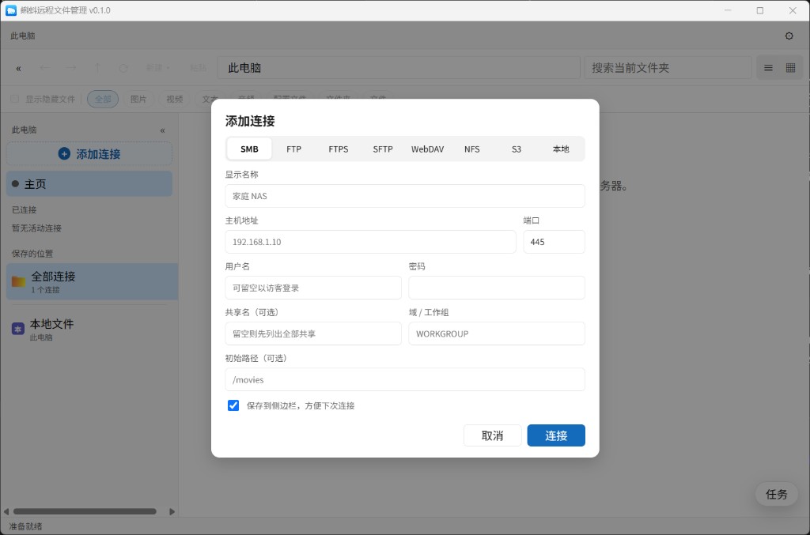Click the forward arrow icon
The height and width of the screenshot is (535, 810).
(71, 68)
